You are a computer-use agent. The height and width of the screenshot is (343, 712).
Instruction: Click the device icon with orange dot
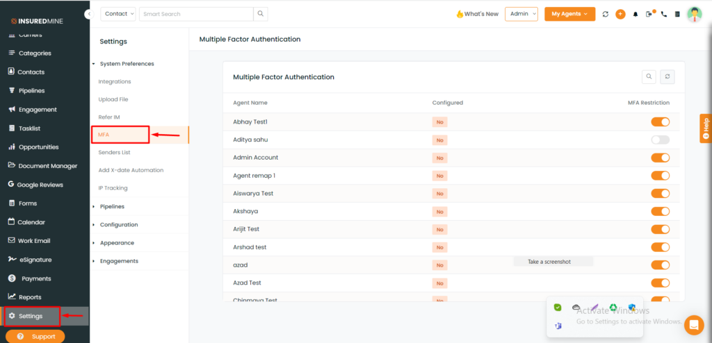(x=650, y=14)
